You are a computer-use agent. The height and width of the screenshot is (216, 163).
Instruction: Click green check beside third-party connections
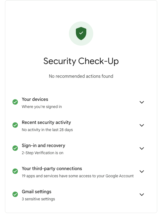(x=15, y=171)
